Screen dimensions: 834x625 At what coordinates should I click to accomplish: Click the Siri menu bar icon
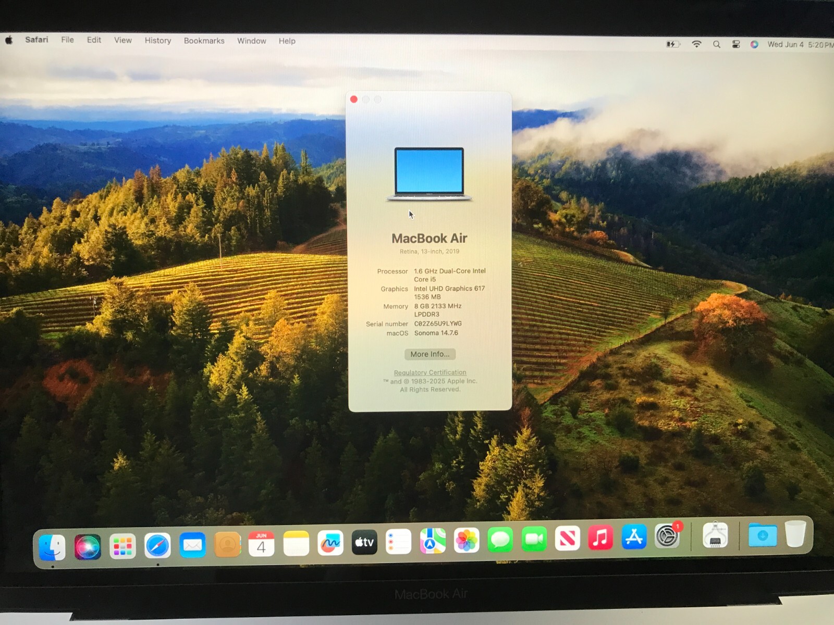[x=754, y=44]
